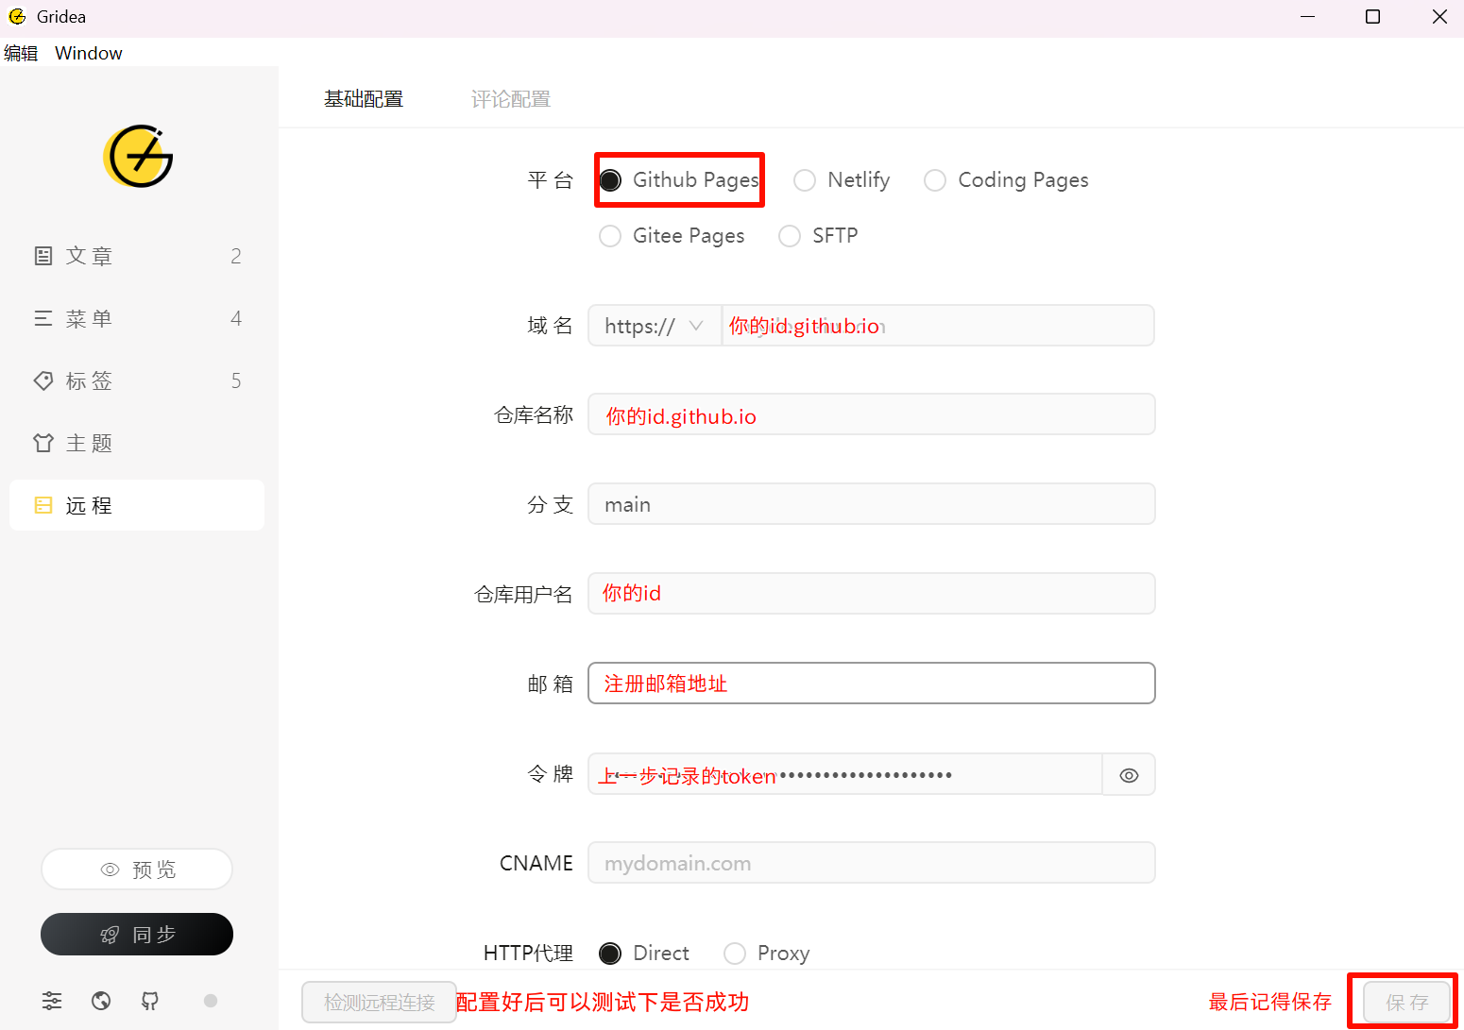Click the GitHub cat icon
Viewport: 1464px width, 1030px height.
[150, 1001]
